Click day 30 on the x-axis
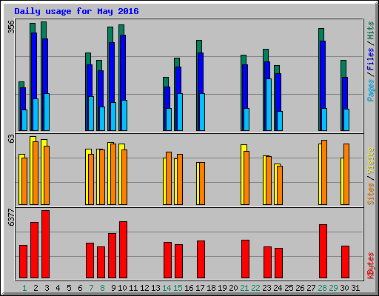379x296 pixels. point(344,288)
